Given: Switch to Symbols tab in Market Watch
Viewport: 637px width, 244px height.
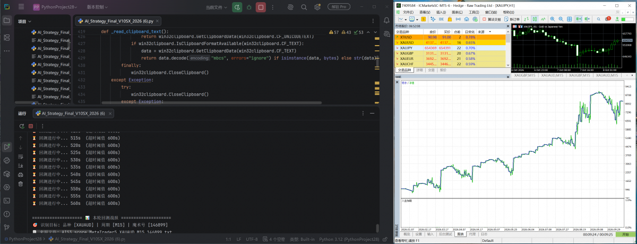Looking at the screenshot, I should (403, 69).
